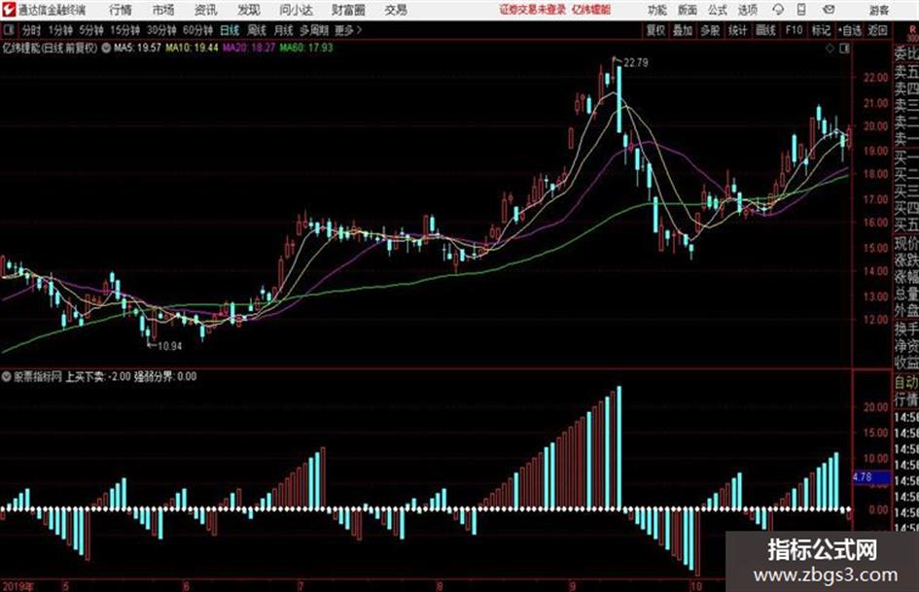Click the 上买下卖: -2.00 indicator value
Viewport: 919px width, 592px height.
tap(98, 376)
